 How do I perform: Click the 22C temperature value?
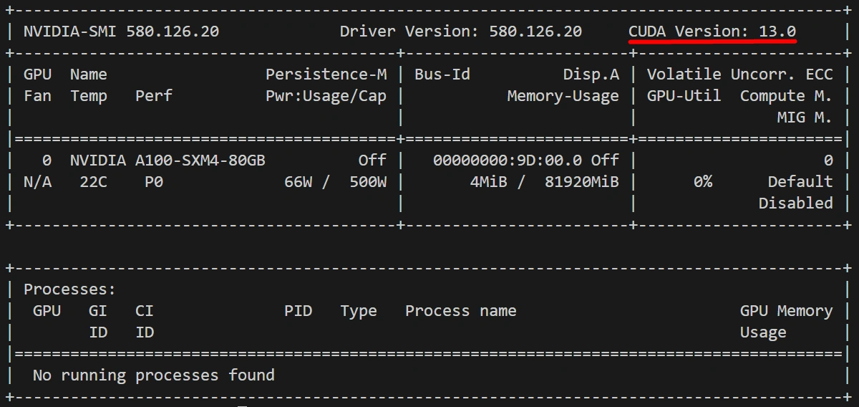point(94,182)
